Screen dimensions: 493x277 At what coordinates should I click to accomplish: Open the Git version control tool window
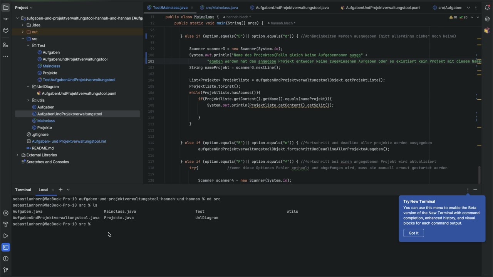(5, 270)
